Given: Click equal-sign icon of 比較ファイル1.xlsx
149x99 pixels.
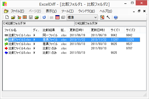Looking at the screenshot, I should pos(6,35).
